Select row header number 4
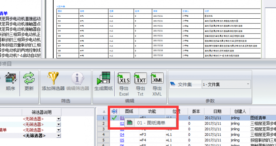Viewport: 276px width, 146px height. (104, 135)
